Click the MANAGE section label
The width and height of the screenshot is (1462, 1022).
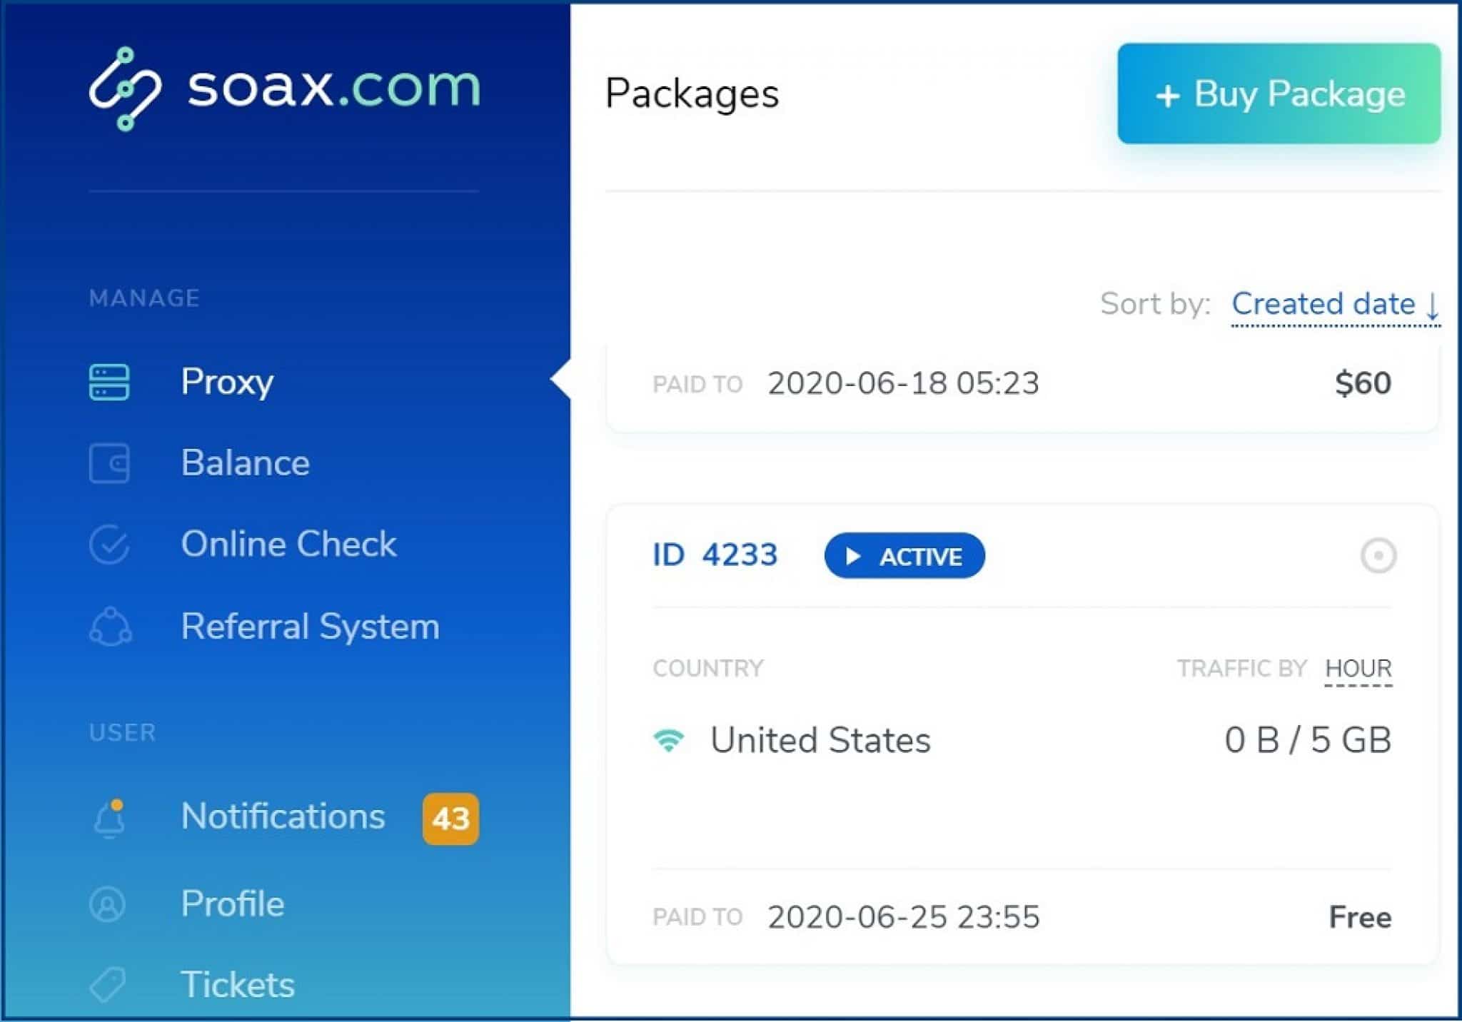[144, 298]
